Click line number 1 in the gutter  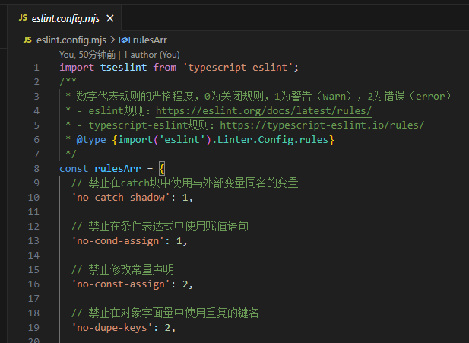36,67
